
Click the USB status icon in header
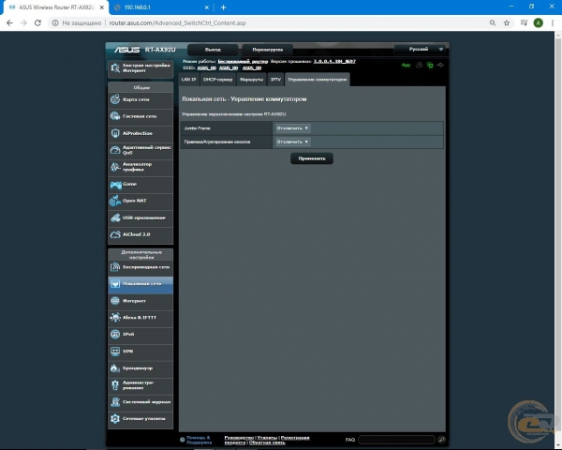tap(440, 66)
